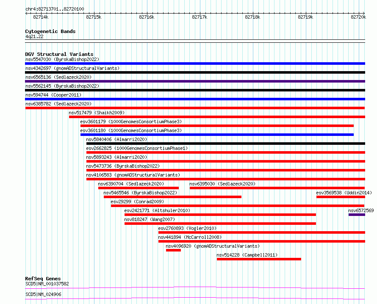Image resolution: width=377 pixels, height=304 pixels.
Task: Select the purple bar under nsv6572569
Action: 357,215
